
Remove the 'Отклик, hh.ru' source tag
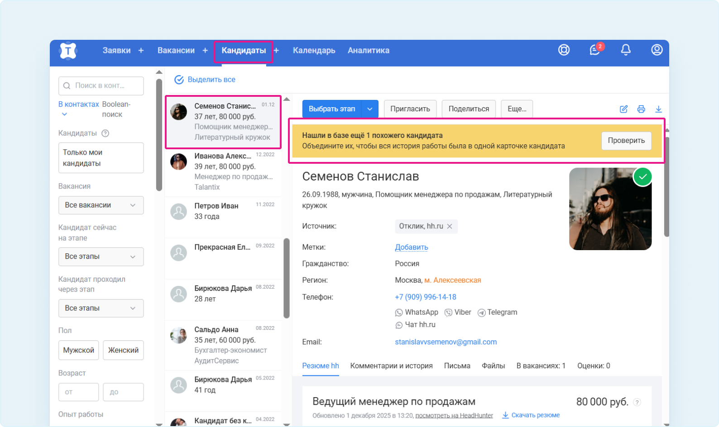pyautogui.click(x=450, y=226)
